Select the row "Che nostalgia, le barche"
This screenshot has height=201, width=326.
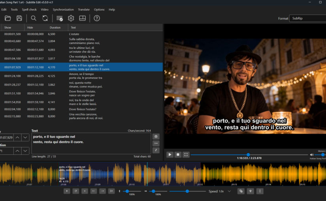click(x=81, y=58)
